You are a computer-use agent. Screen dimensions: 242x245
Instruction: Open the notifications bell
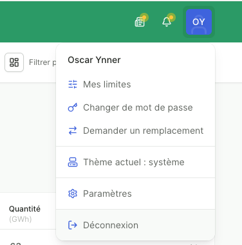(167, 22)
